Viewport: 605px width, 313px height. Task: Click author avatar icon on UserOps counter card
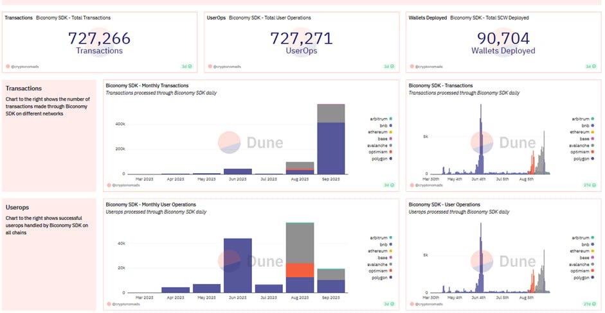pos(210,67)
